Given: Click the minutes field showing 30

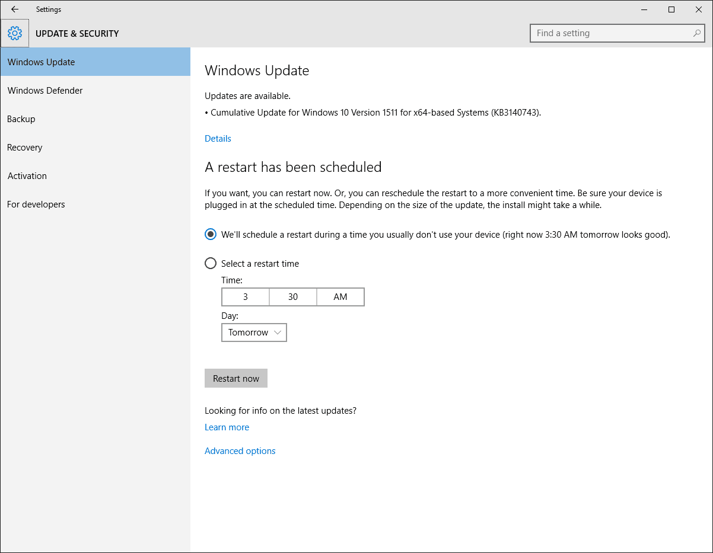Looking at the screenshot, I should click(x=293, y=297).
